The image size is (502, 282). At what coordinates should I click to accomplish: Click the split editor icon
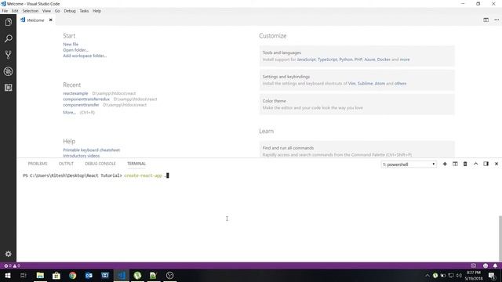tap(486, 20)
